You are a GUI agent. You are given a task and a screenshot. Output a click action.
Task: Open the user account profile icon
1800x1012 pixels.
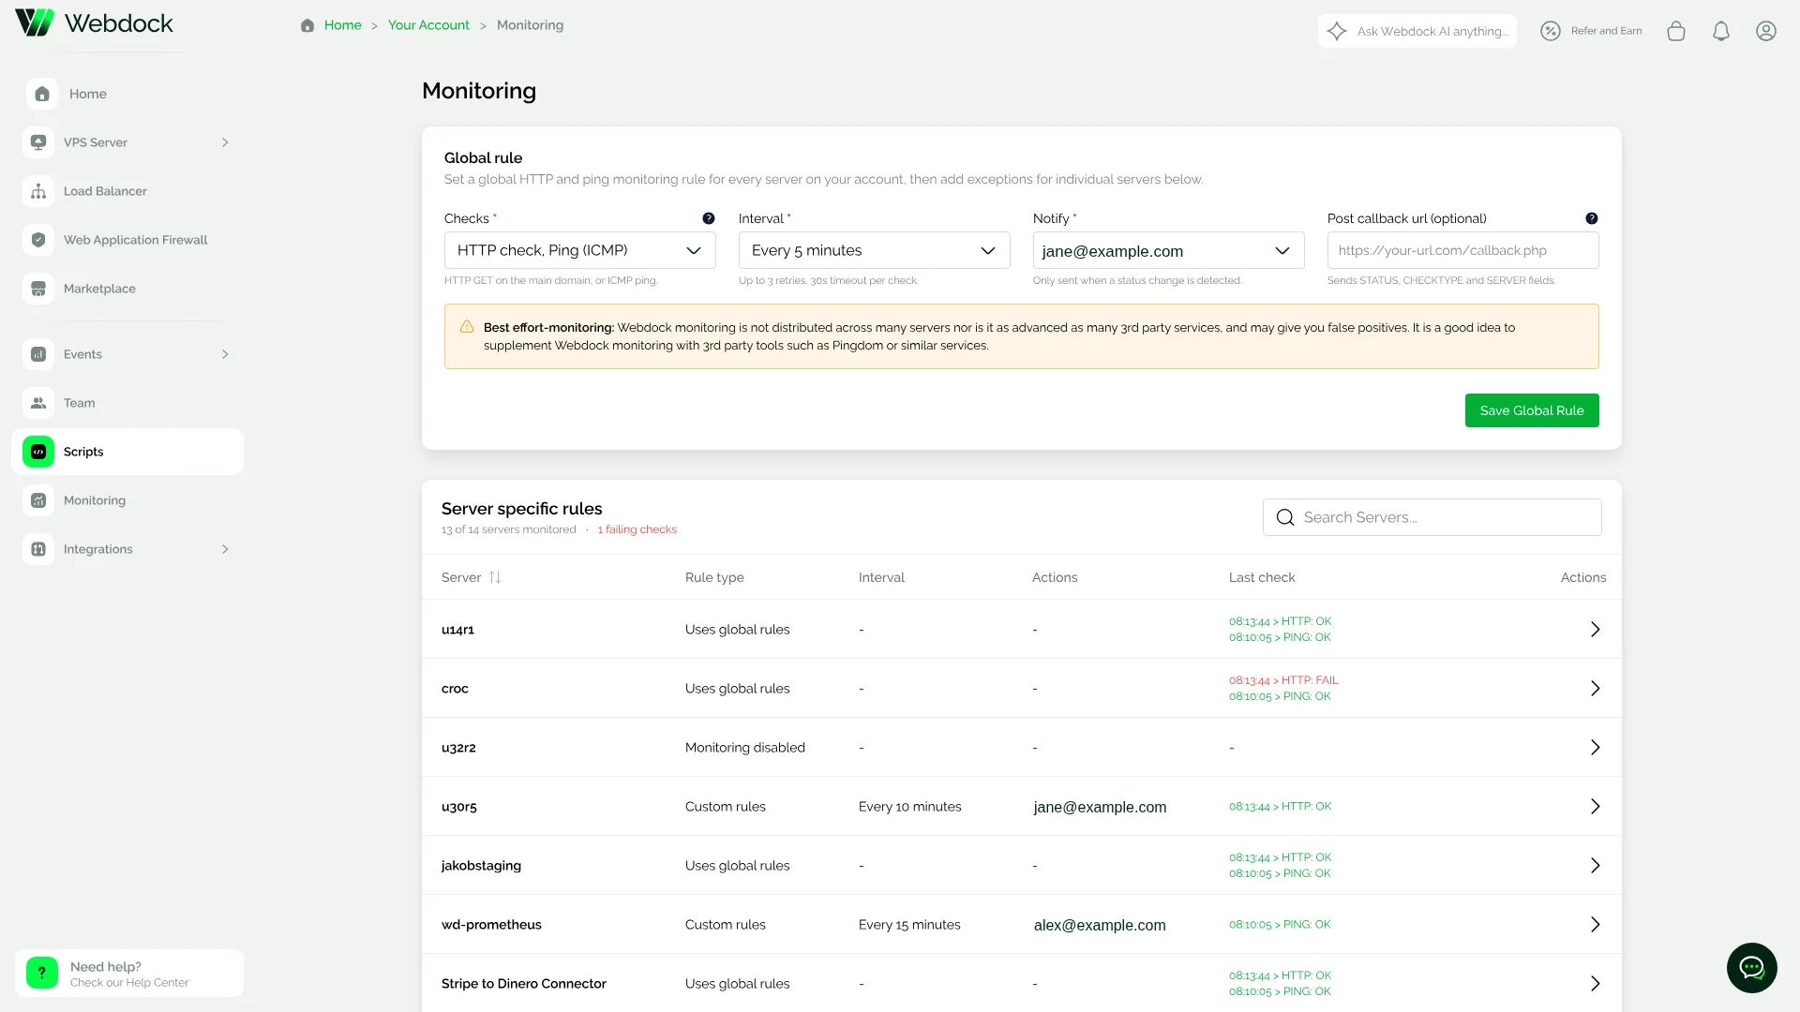(x=1766, y=31)
